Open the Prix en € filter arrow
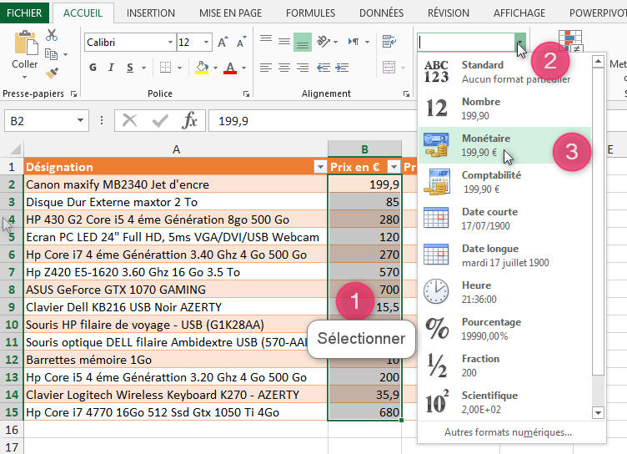The width and height of the screenshot is (627, 454). click(394, 167)
